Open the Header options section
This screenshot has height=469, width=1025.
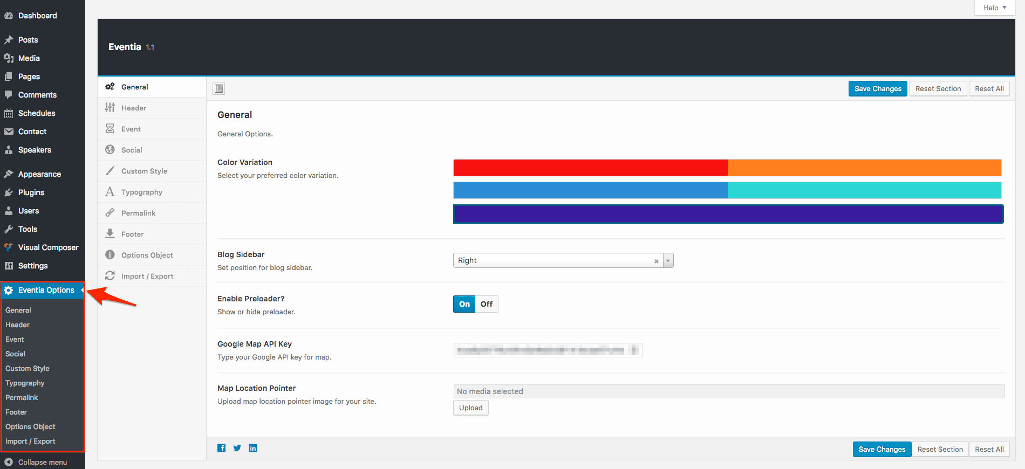tap(134, 108)
